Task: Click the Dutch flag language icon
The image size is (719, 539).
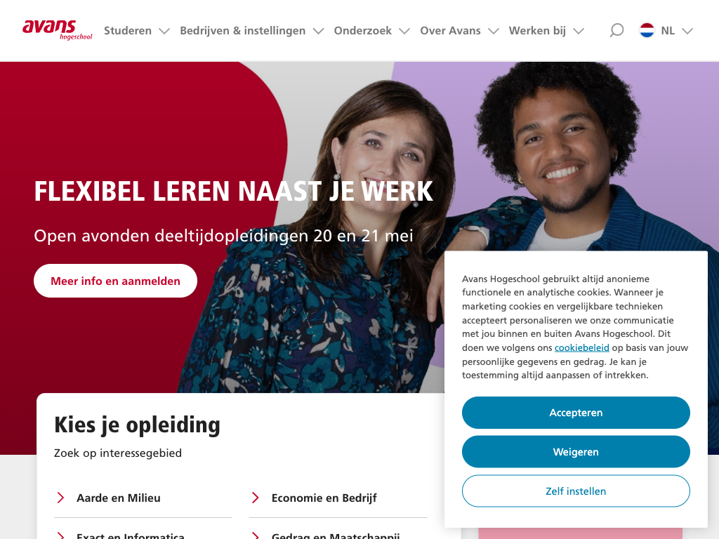Action: 647,31
